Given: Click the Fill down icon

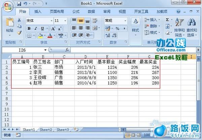Looking at the screenshot, I should pyautogui.click(x=167, y=27).
